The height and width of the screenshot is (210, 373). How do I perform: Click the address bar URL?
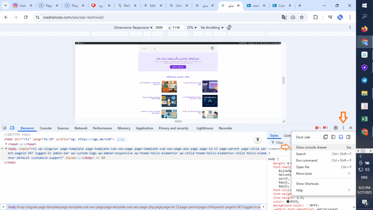pyautogui.click(x=73, y=17)
